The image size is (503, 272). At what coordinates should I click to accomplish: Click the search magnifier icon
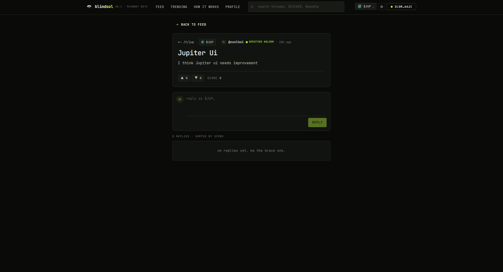point(252,7)
